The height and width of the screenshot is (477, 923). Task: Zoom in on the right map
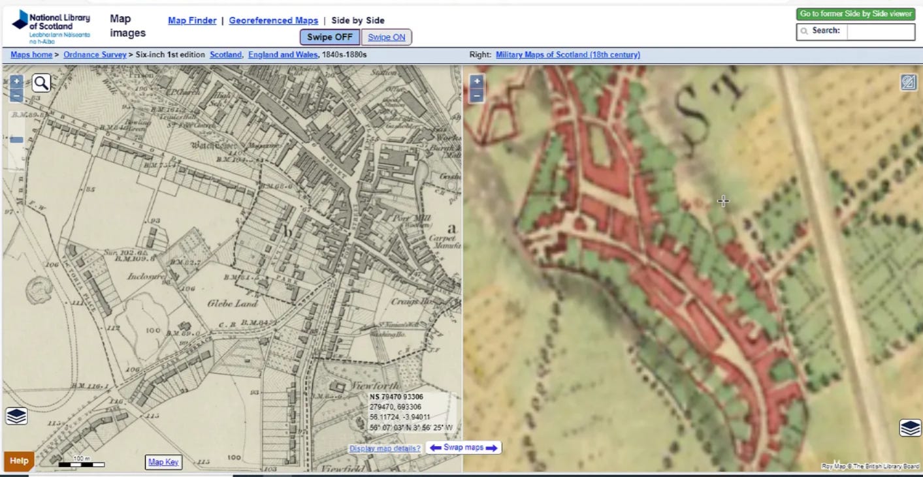(x=477, y=82)
